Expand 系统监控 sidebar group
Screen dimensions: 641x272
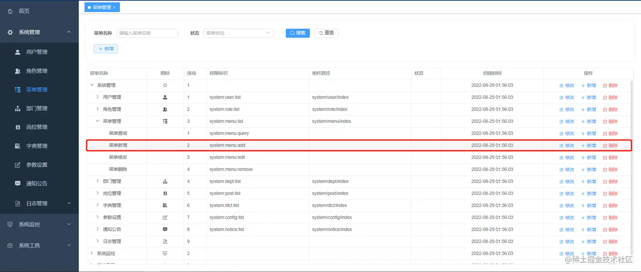pyautogui.click(x=39, y=225)
